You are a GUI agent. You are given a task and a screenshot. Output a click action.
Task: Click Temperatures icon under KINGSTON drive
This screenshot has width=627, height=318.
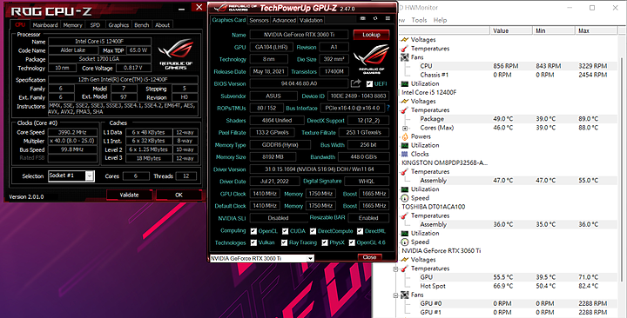(405, 171)
